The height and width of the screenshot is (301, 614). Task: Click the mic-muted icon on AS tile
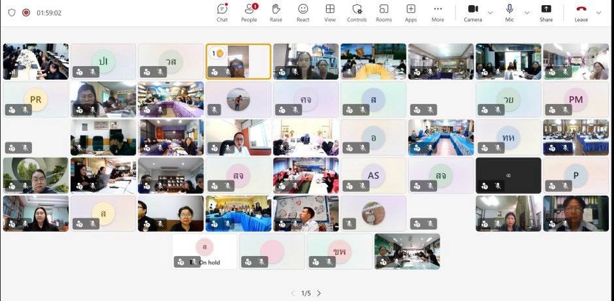pyautogui.click(x=363, y=186)
